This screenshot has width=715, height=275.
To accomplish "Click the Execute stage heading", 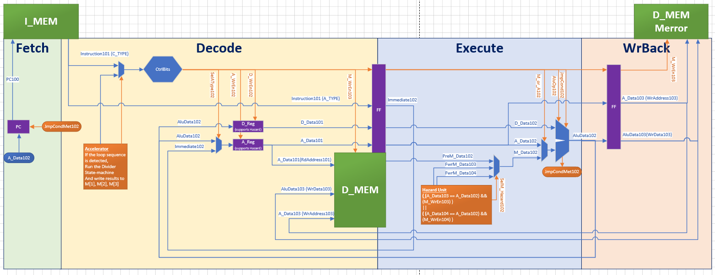I will [479, 48].
